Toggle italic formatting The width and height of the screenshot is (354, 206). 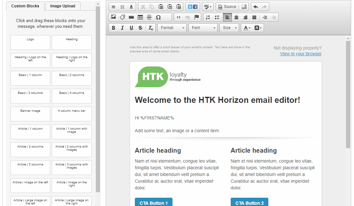pyautogui.click(x=122, y=28)
